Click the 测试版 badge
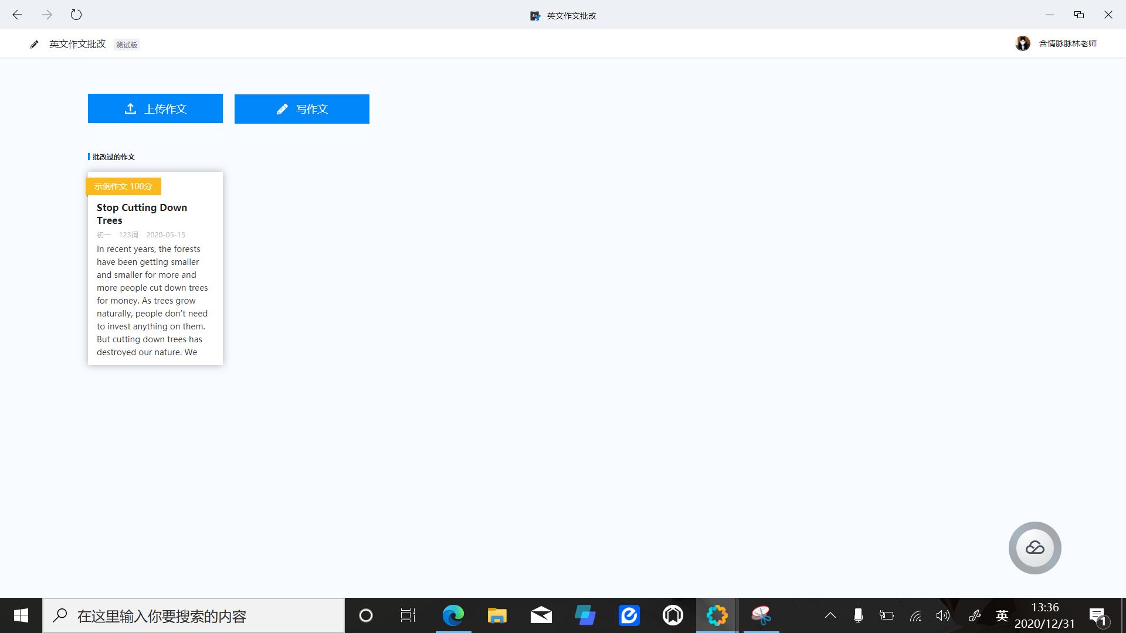 pyautogui.click(x=127, y=45)
